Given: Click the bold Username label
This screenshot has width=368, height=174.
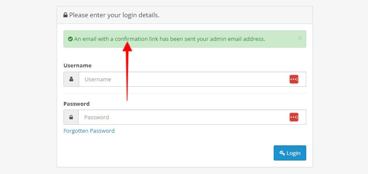Looking at the screenshot, I should pyautogui.click(x=77, y=66).
